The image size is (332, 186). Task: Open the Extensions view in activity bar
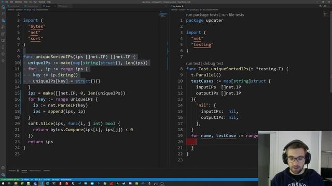point(3,34)
